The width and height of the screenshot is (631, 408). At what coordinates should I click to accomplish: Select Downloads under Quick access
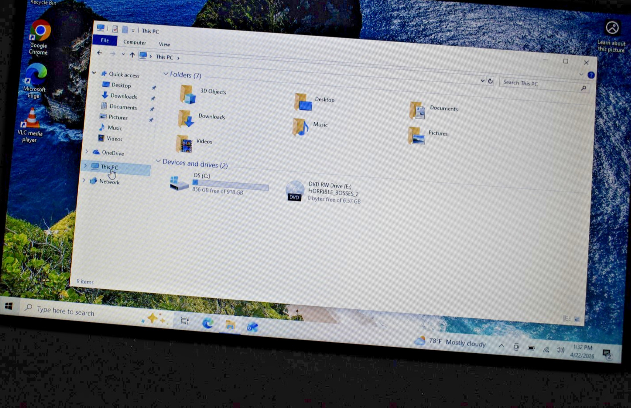click(123, 96)
